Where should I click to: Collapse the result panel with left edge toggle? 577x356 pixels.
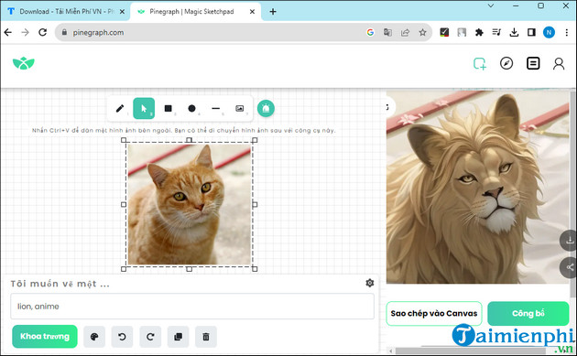389,107
